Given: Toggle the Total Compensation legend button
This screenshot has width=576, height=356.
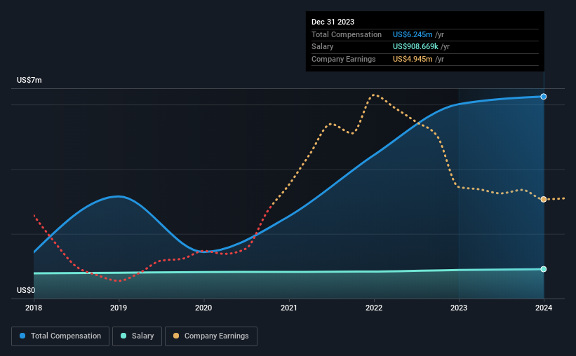Looking at the screenshot, I should point(60,336).
